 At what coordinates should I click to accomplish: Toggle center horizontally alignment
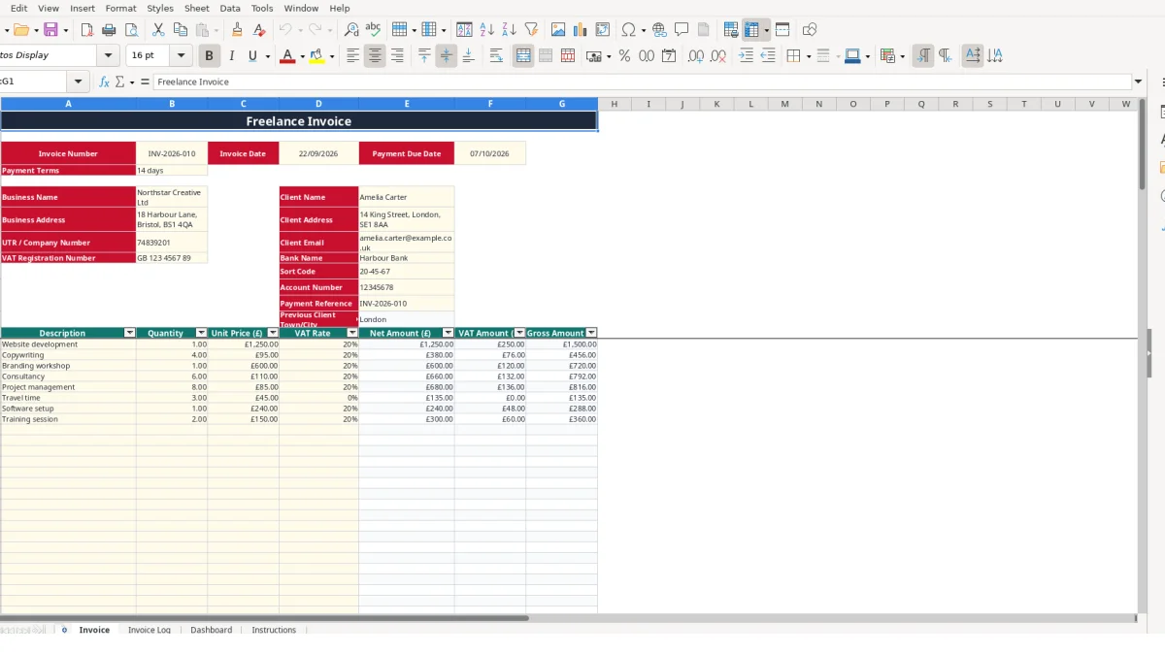(x=375, y=56)
